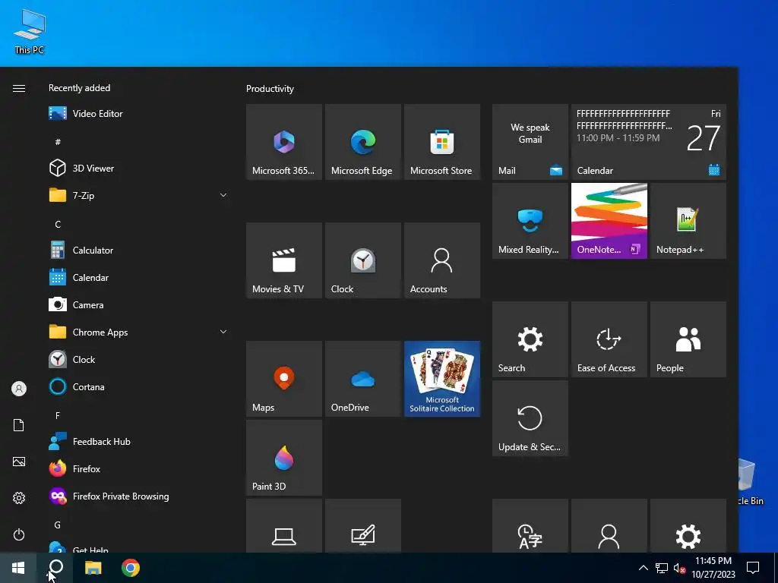This screenshot has height=583, width=778.
Task: Launch 3D Viewer from app list
Action: click(137, 168)
